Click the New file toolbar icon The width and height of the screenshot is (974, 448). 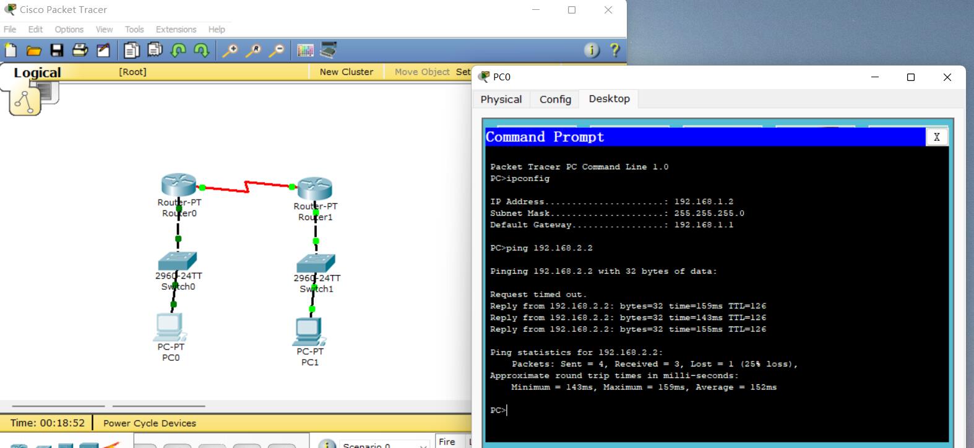tap(11, 50)
